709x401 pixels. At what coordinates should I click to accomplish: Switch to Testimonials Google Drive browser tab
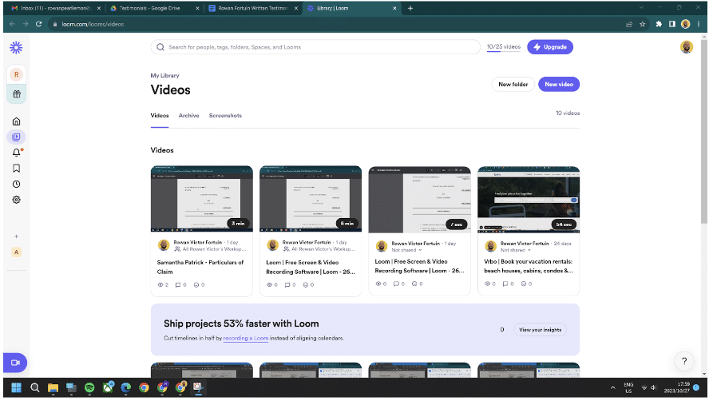pyautogui.click(x=154, y=8)
